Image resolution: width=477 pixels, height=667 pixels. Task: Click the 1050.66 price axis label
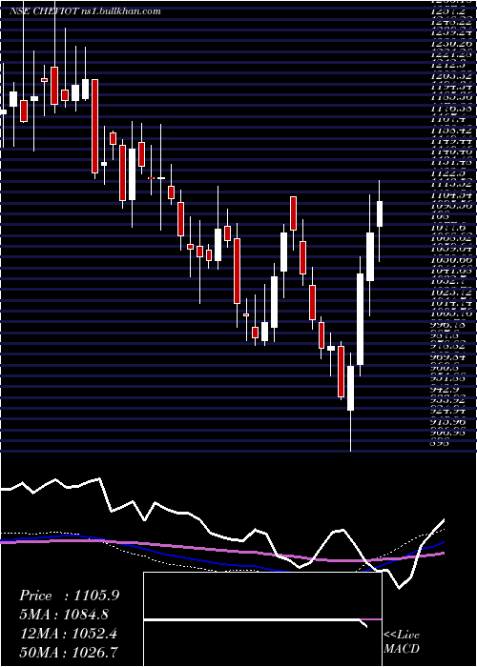pos(452,259)
